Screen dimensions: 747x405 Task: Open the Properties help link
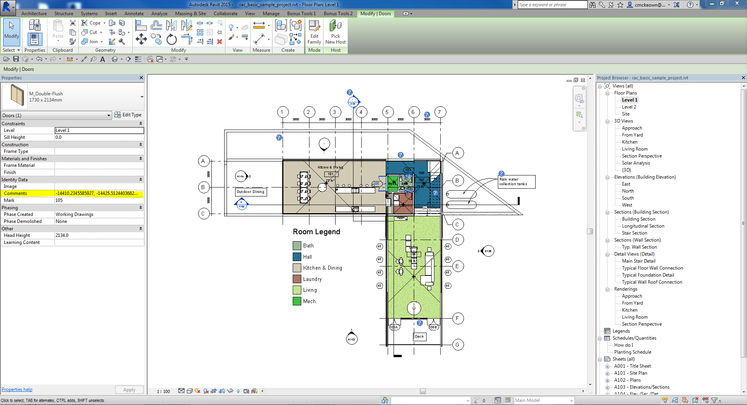click(x=17, y=389)
